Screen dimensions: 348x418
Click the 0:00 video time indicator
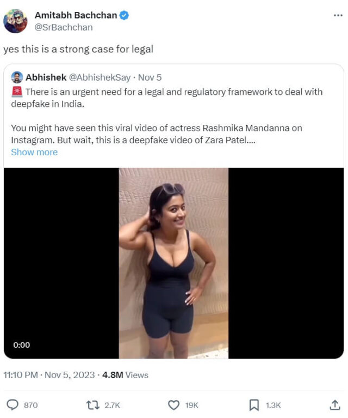[22, 344]
